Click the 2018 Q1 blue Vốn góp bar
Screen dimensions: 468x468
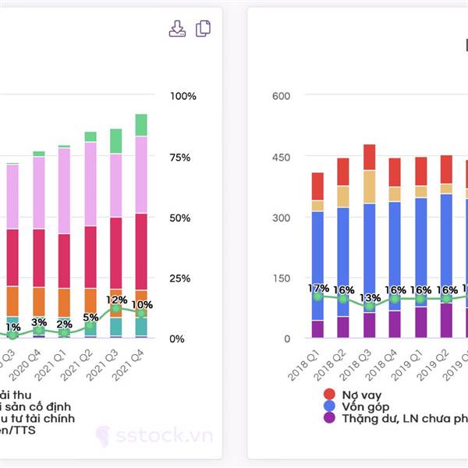coord(318,266)
